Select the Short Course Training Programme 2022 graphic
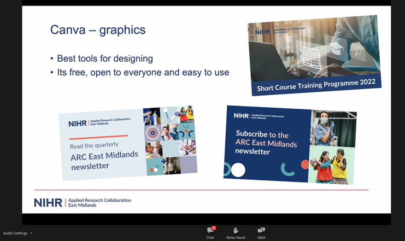Viewport: 405px width, 241px height. pyautogui.click(x=314, y=55)
